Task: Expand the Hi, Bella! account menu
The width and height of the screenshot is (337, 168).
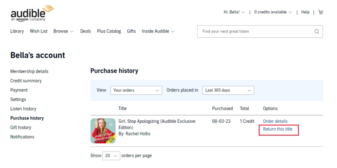Action: click(234, 12)
